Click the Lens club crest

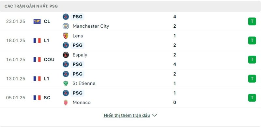pos(66,36)
